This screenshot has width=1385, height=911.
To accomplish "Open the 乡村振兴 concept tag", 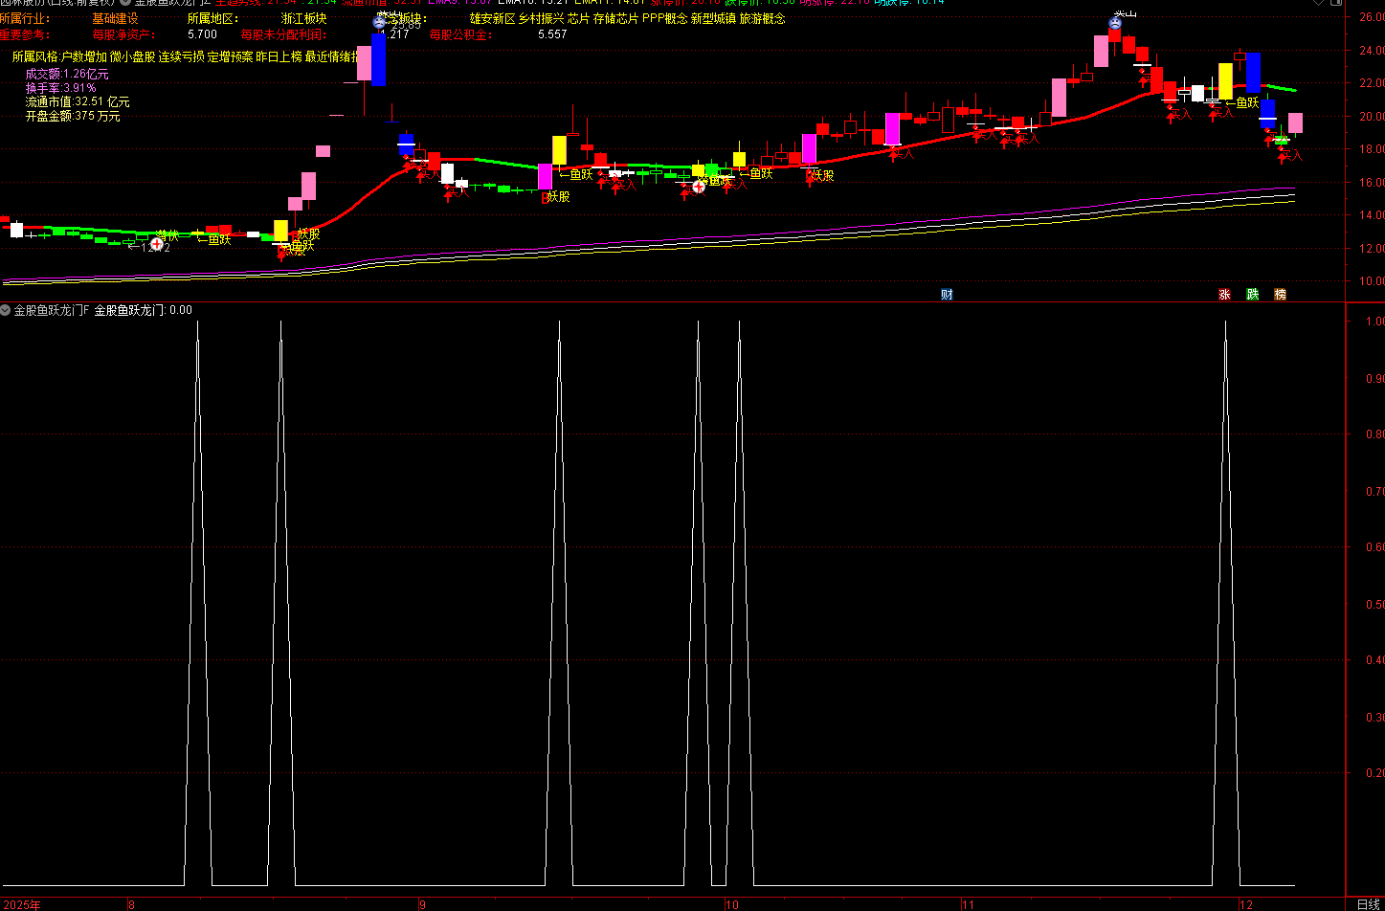I will [x=541, y=19].
